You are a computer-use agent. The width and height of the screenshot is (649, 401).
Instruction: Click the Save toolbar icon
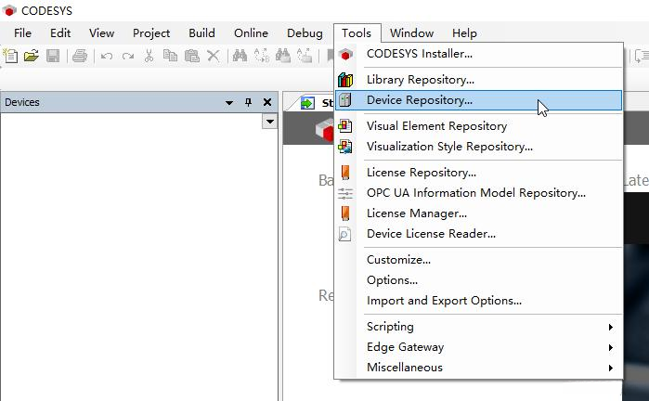pos(53,56)
